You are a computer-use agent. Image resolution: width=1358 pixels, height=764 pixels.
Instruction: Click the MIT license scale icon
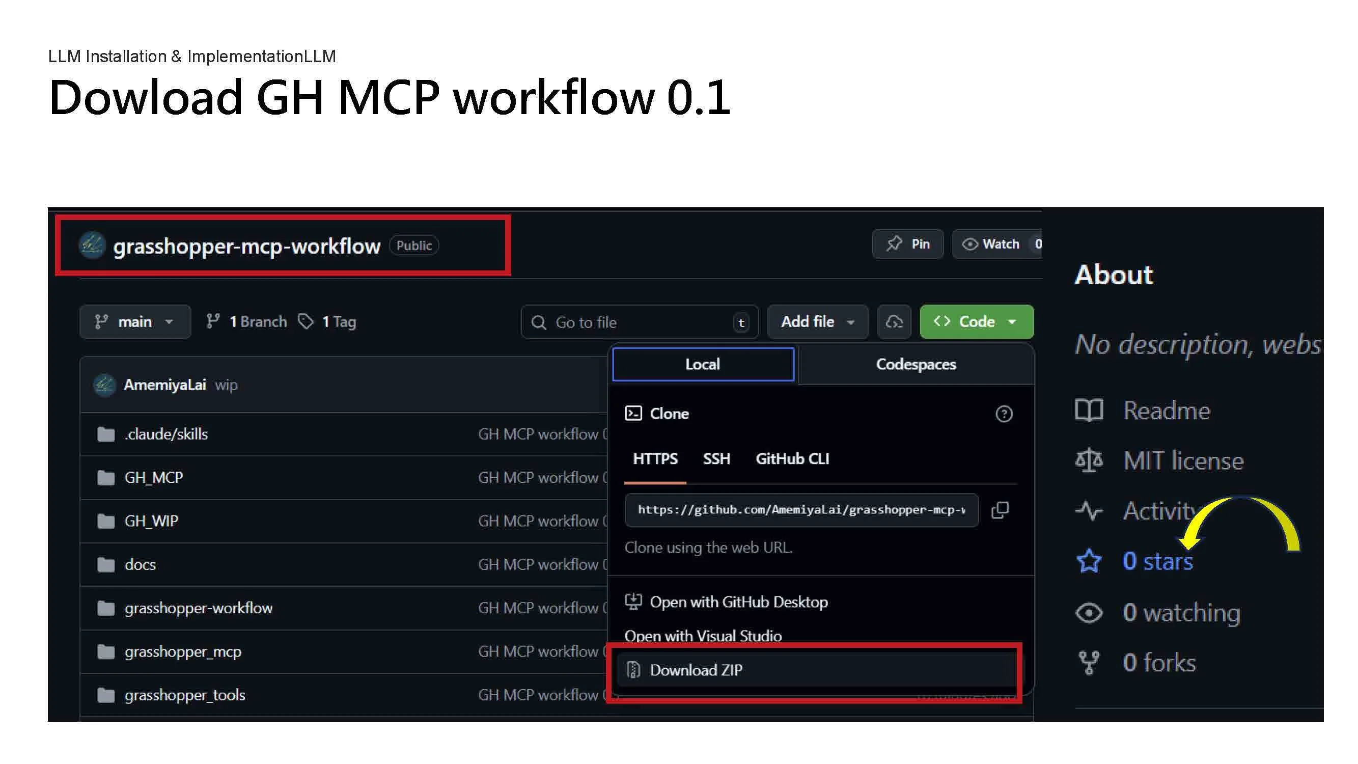click(1088, 461)
